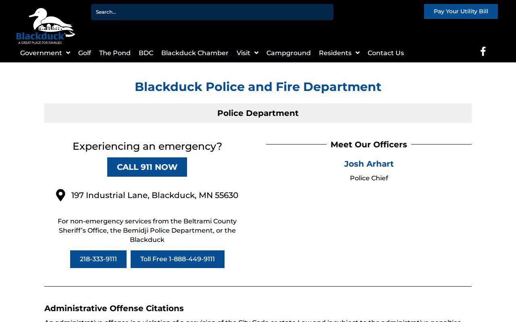Screen dimensions: 516x322
Task: Click the Police Chief title text
Action: point(369,178)
